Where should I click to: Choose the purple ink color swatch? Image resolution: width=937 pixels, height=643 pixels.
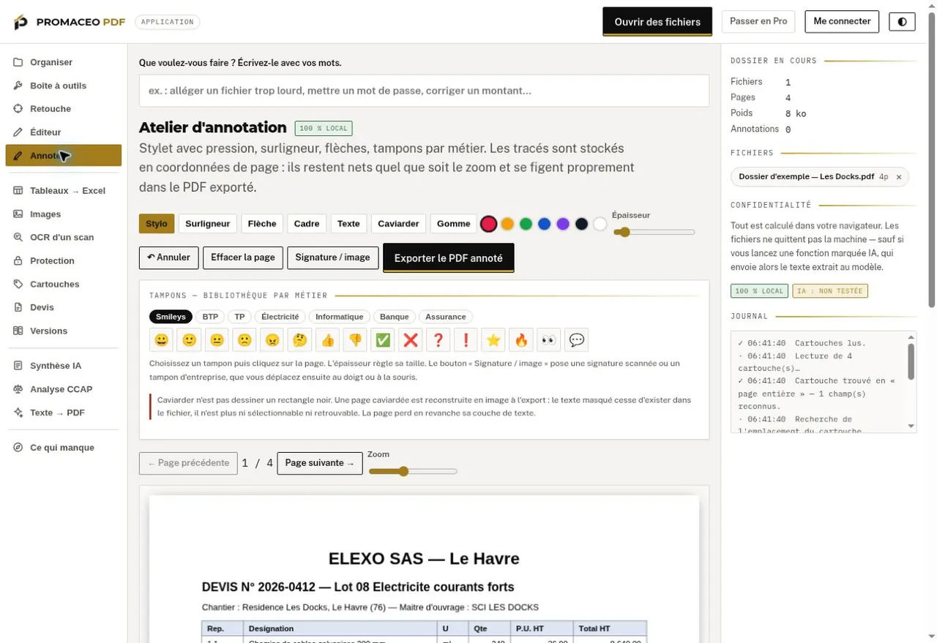tap(563, 224)
